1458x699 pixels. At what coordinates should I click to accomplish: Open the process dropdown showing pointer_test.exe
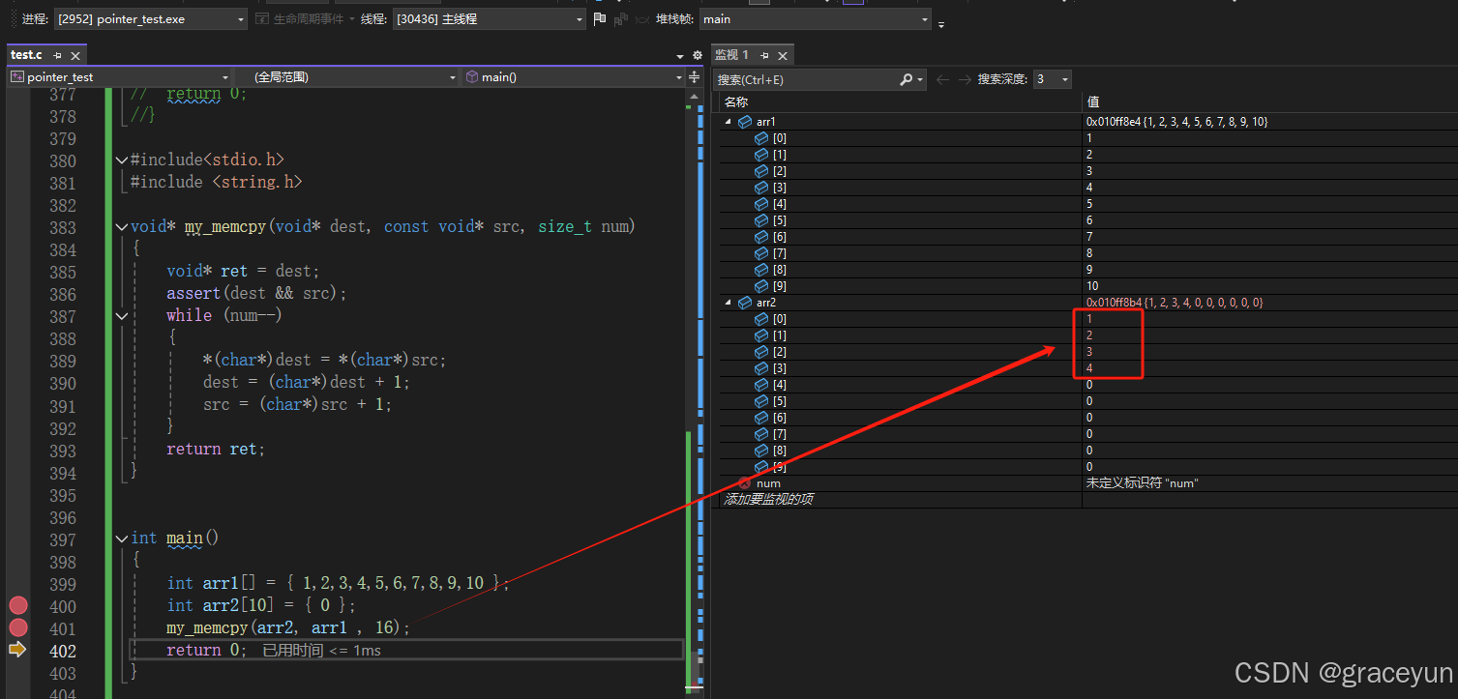click(151, 19)
